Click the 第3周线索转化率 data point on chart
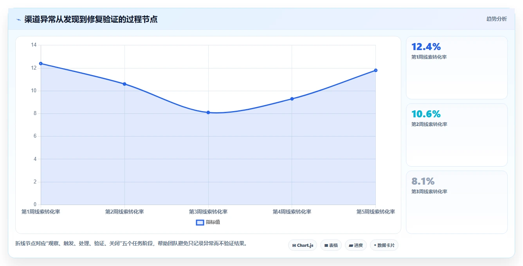The image size is (523, 266). (208, 112)
